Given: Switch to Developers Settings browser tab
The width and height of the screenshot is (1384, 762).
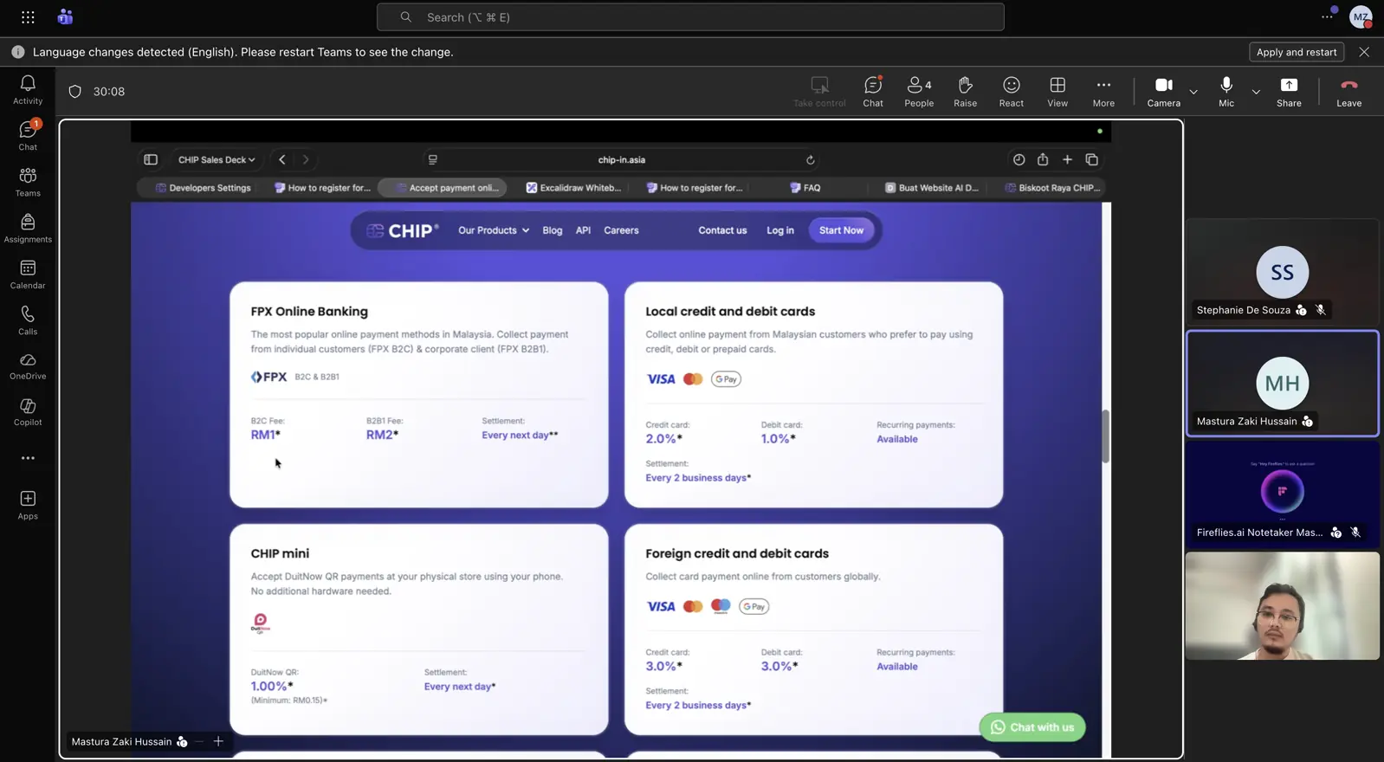Looking at the screenshot, I should pos(204,188).
